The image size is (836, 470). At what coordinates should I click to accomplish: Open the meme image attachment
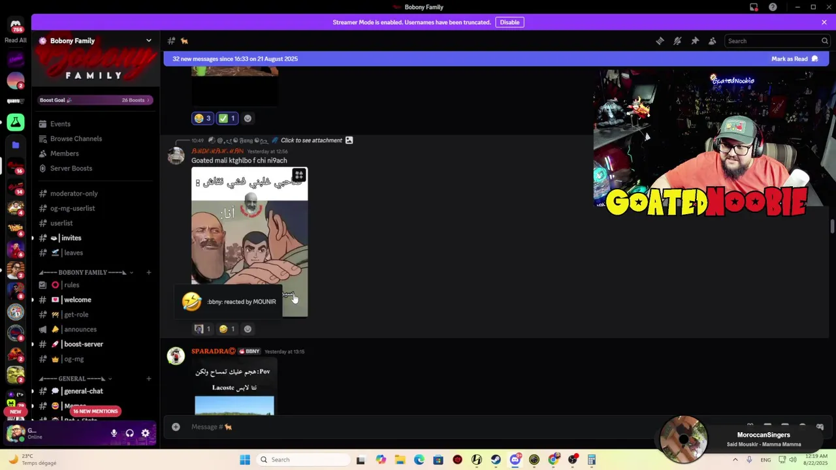[249, 242]
